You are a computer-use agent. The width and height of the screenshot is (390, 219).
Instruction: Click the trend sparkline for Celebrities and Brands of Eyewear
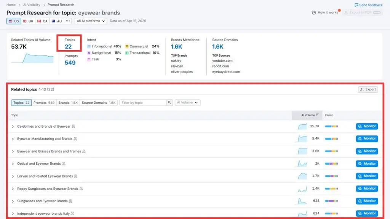[302, 126]
